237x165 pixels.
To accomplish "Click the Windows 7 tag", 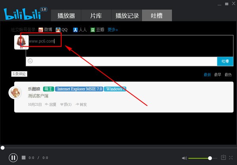I will pyautogui.click(x=115, y=89).
